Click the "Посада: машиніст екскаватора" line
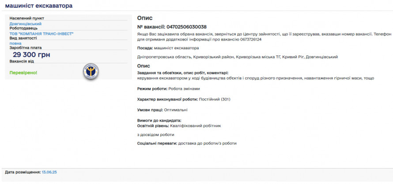Viewport: 393px width, 184px height. [168, 48]
